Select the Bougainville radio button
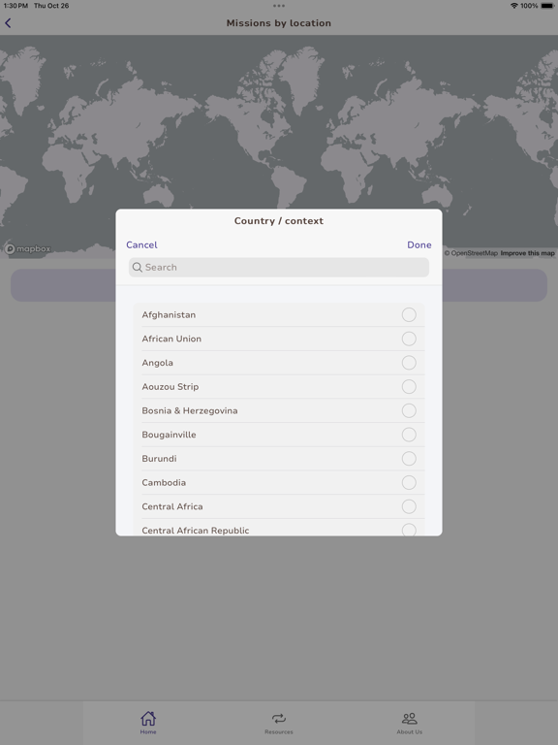Viewport: 558px width, 745px height. point(409,435)
